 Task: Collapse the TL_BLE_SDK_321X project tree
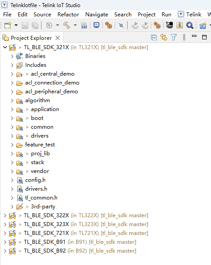pos(5,47)
